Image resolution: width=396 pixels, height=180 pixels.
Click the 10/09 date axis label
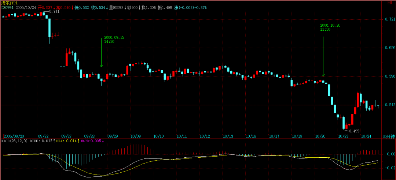(136, 136)
